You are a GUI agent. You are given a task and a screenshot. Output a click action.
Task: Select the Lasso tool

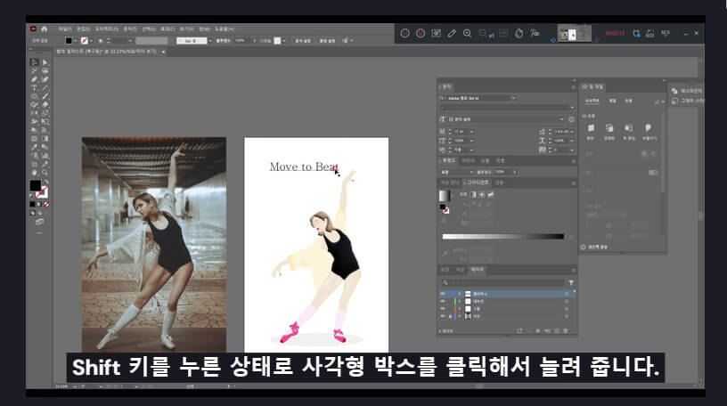[45, 70]
